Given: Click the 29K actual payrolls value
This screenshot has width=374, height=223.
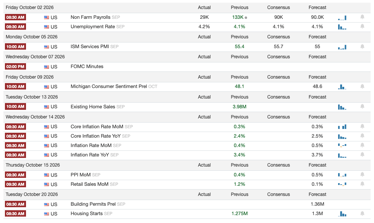Looking at the screenshot, I should point(204,17).
